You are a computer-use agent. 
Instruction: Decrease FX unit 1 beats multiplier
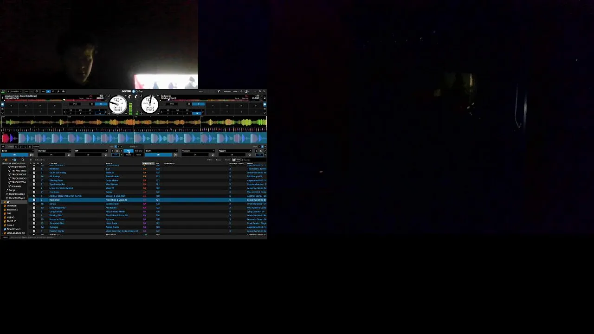[x=112, y=151]
